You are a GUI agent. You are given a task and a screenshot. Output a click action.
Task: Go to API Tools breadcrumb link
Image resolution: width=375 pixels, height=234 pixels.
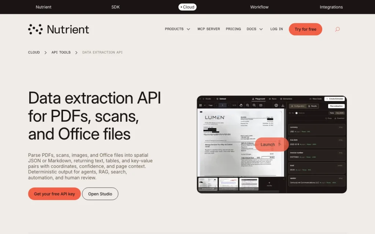[61, 52]
